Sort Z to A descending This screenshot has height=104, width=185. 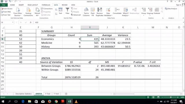tap(56, 14)
